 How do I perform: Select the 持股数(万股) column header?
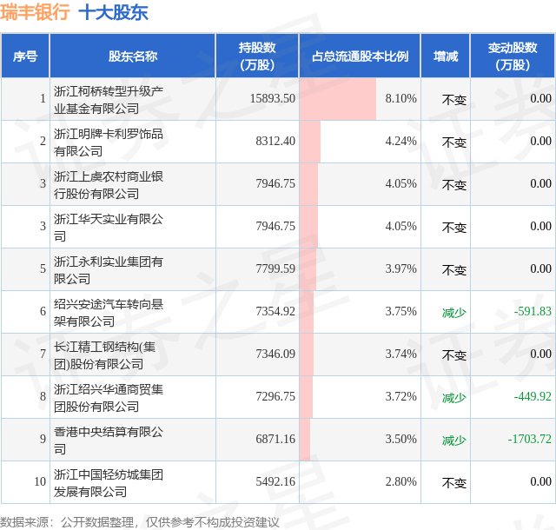(257, 56)
